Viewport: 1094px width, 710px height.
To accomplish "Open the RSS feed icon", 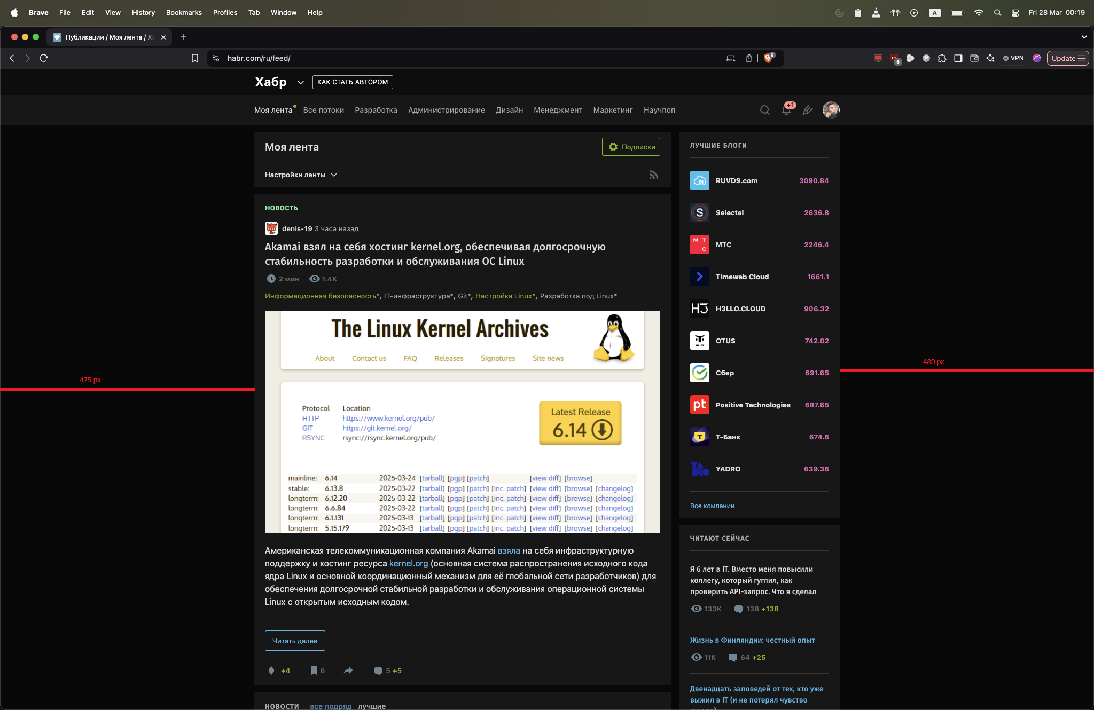I will 653,175.
